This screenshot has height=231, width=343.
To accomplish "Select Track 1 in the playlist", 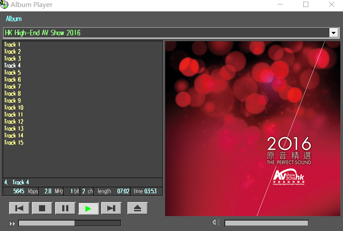I will [12, 45].
